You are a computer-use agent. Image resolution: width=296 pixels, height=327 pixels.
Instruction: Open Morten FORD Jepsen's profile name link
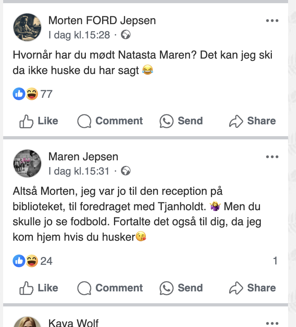102,21
